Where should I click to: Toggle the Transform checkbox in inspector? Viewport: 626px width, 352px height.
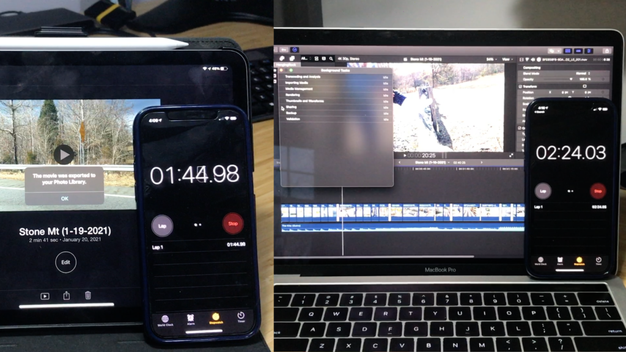coord(520,86)
